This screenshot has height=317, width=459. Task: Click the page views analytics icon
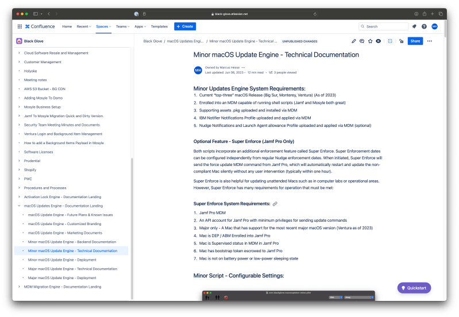(271, 72)
